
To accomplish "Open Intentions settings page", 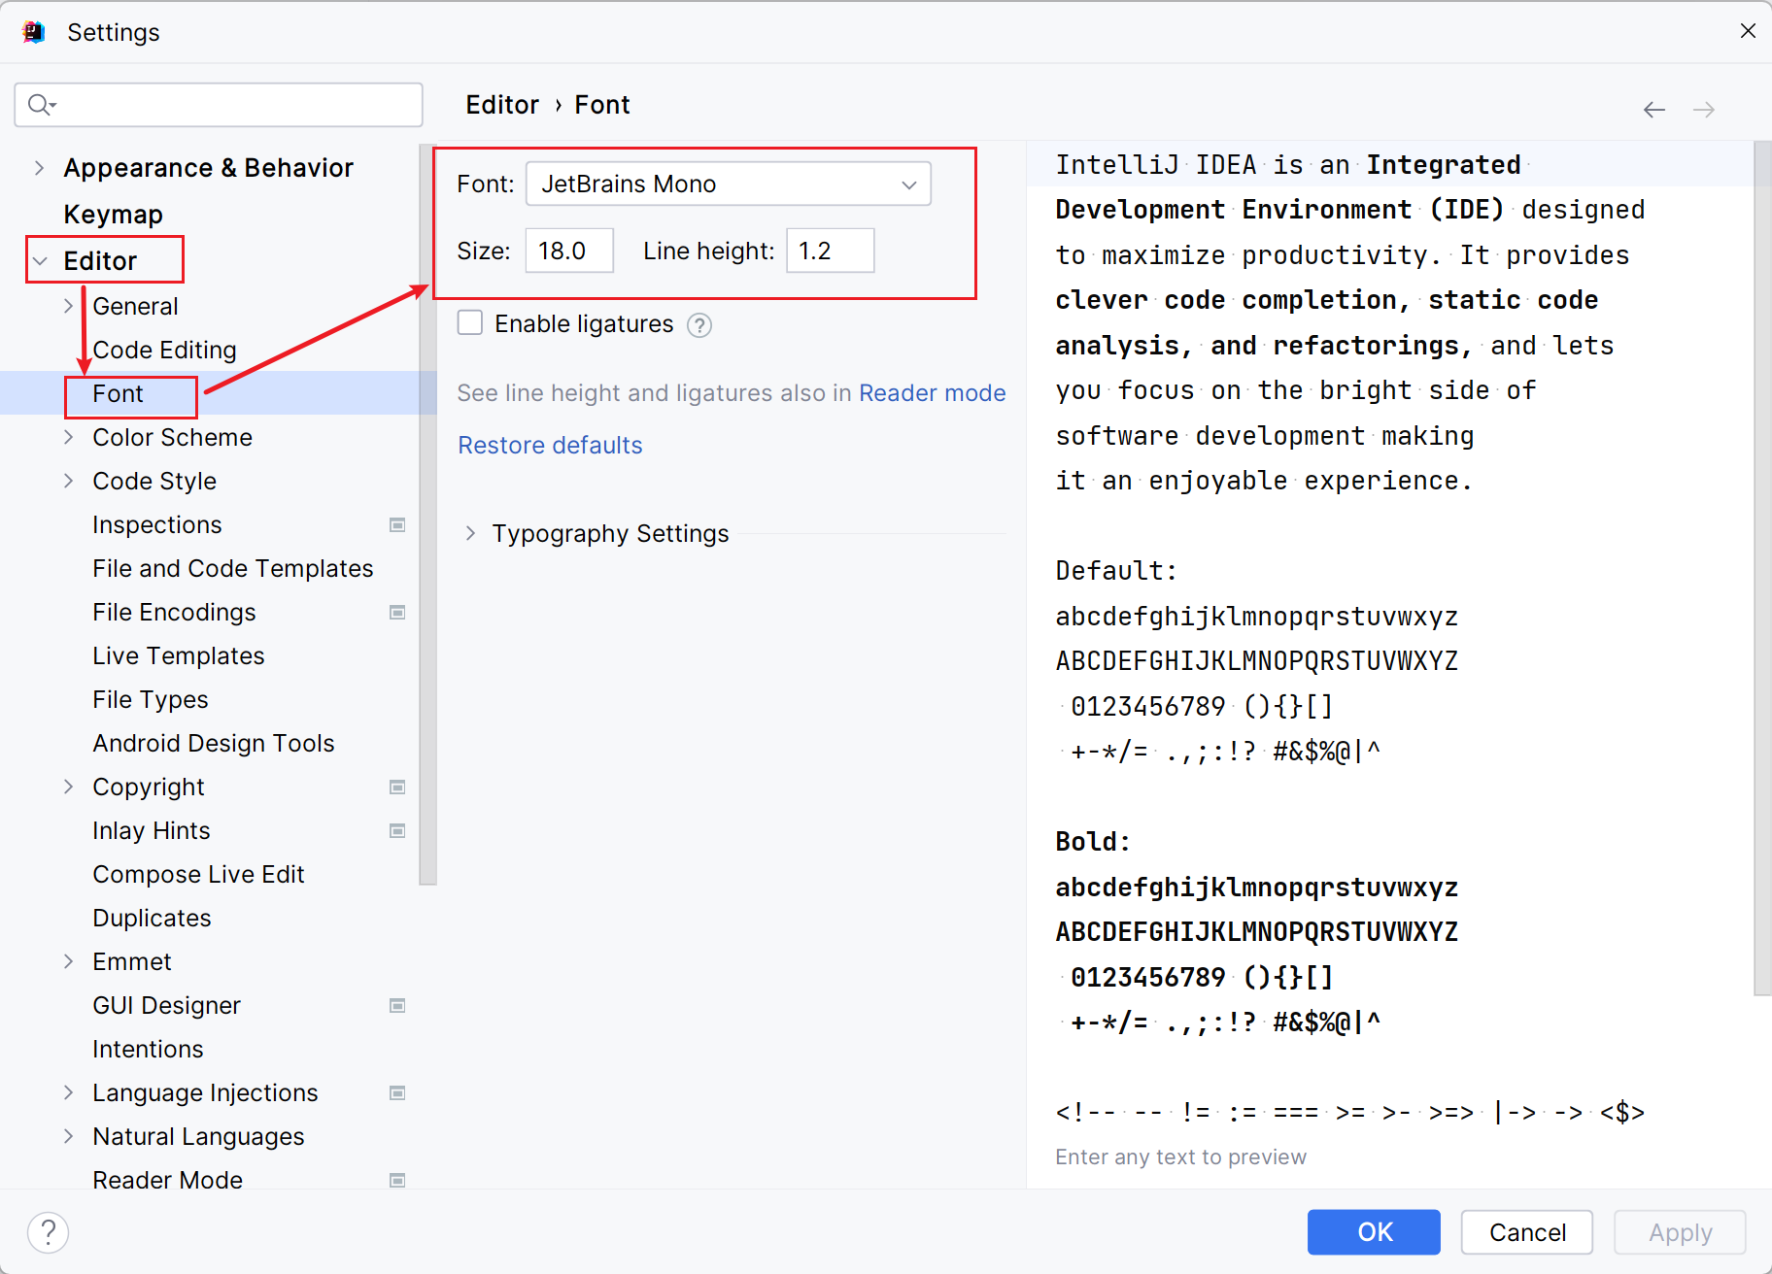I will tap(148, 1049).
